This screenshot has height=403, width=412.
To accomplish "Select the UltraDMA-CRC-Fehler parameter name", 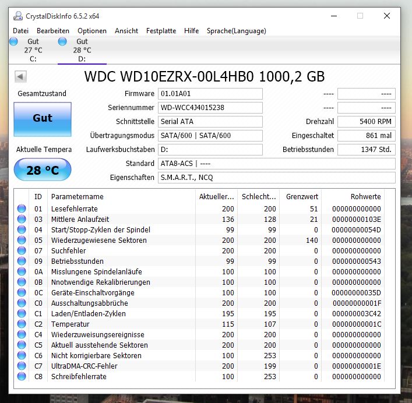I will (84, 366).
